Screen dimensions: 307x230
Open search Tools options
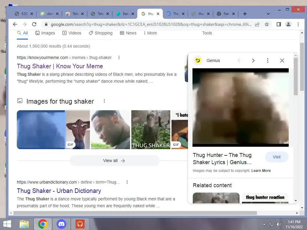pos(207,33)
